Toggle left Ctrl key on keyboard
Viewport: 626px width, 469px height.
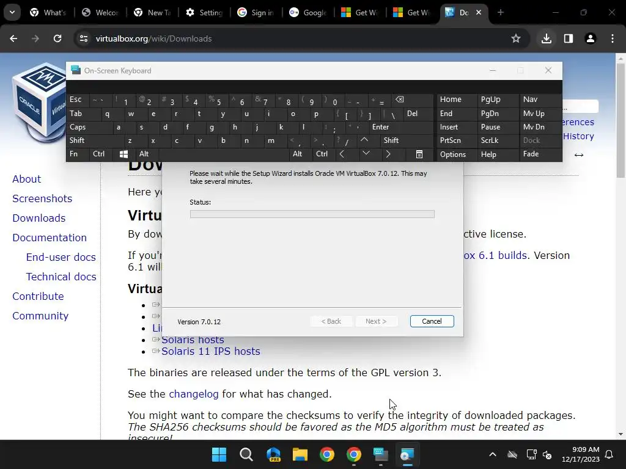pyautogui.click(x=98, y=154)
